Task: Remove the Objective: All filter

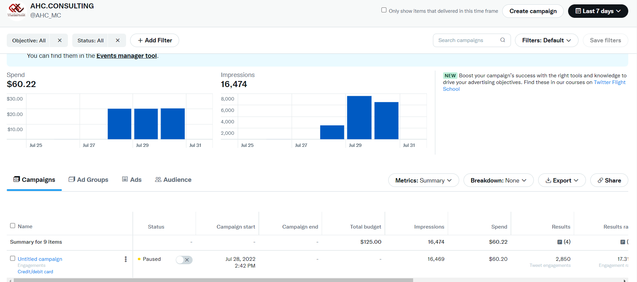Action: click(59, 40)
